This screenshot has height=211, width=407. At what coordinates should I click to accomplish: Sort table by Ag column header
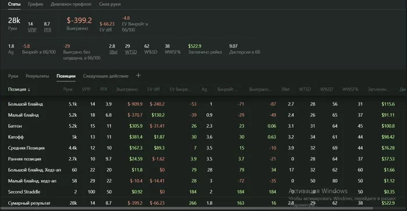[204, 90]
